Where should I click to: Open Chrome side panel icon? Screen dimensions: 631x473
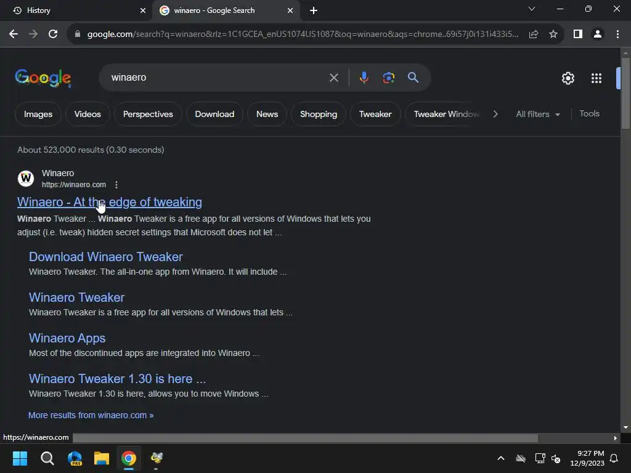point(578,34)
